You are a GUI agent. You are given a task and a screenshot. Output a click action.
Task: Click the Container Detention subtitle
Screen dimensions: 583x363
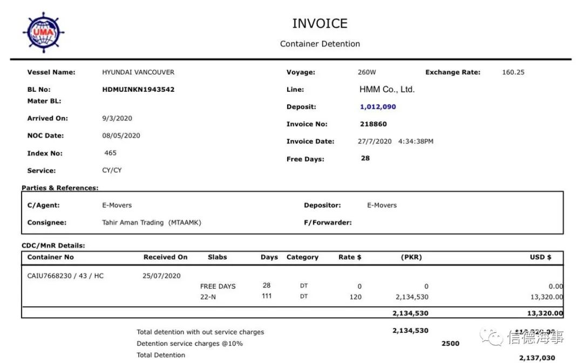pyautogui.click(x=320, y=44)
